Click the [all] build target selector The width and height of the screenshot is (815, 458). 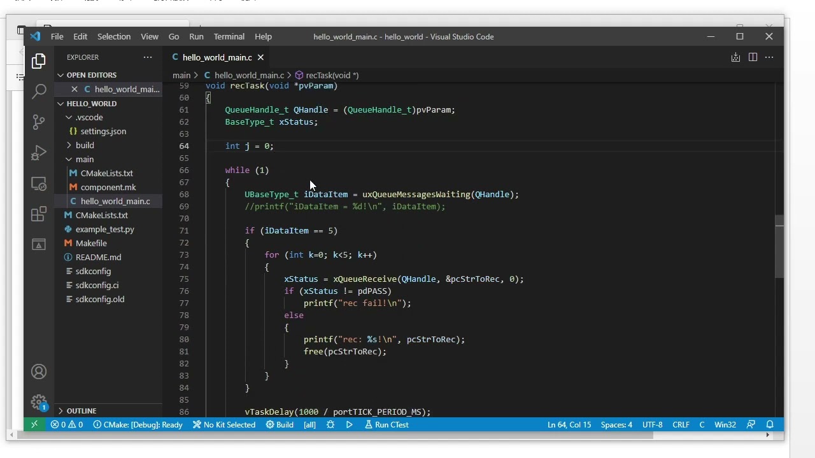pos(309,424)
